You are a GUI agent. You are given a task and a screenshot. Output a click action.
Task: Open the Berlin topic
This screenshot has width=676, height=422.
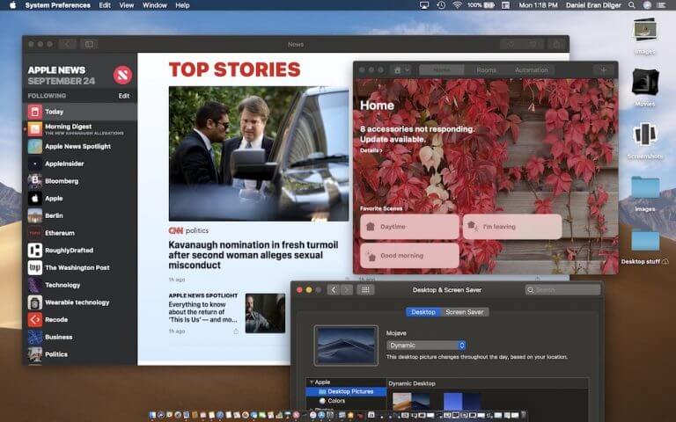pyautogui.click(x=80, y=215)
